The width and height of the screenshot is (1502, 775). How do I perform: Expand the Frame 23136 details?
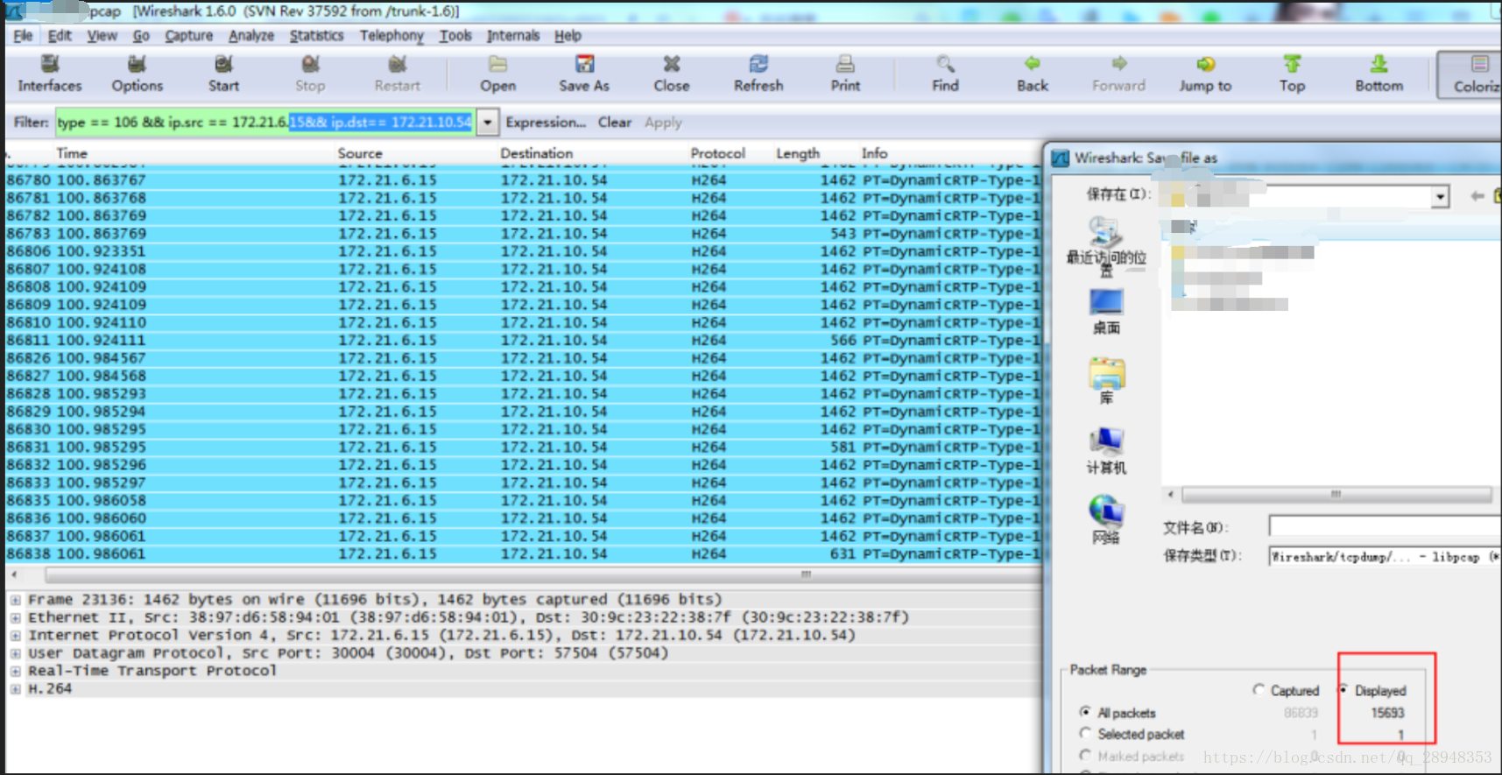pyautogui.click(x=15, y=600)
